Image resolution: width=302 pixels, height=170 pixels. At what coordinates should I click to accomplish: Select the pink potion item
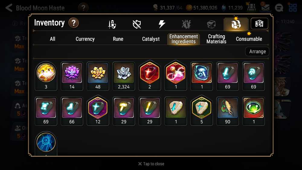coord(176,76)
